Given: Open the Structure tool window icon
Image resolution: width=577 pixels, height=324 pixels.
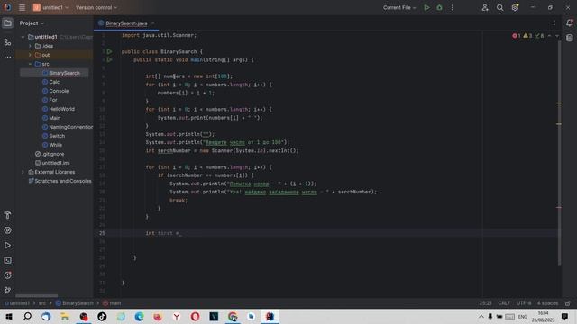Looking at the screenshot, I should click(7, 42).
